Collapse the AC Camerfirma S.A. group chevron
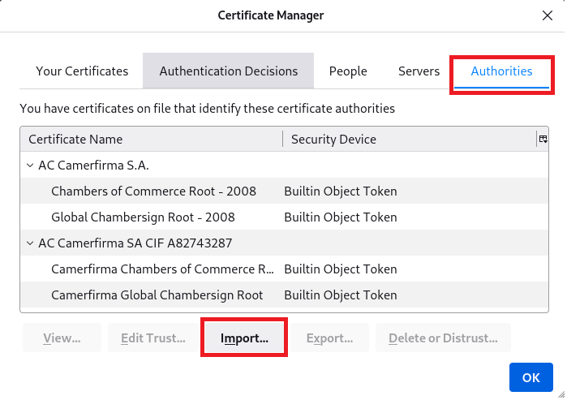The image size is (567, 400). coord(31,166)
